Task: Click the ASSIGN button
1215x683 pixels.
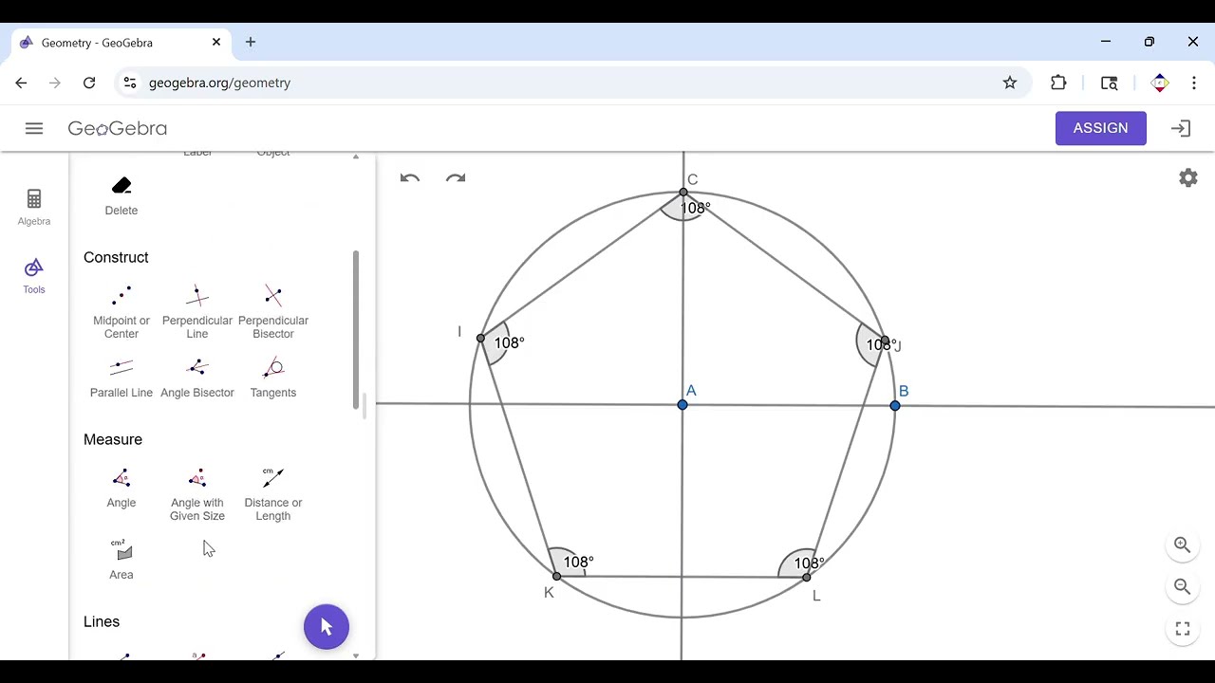Action: point(1101,128)
